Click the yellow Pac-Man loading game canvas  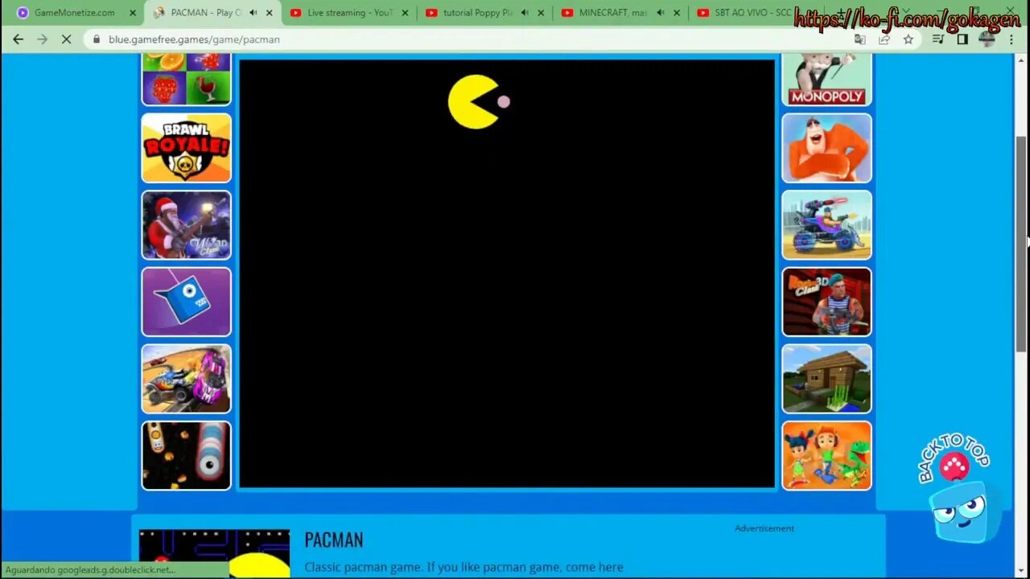click(507, 273)
